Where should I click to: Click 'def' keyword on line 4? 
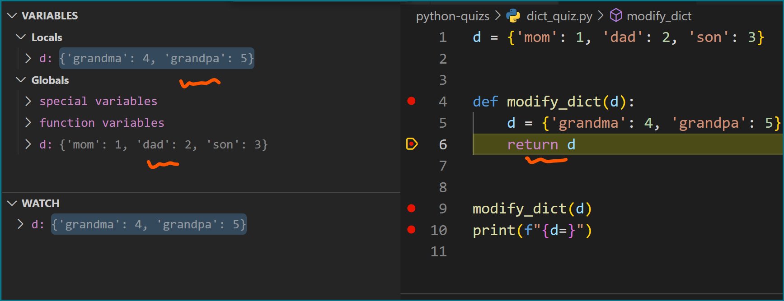point(485,102)
